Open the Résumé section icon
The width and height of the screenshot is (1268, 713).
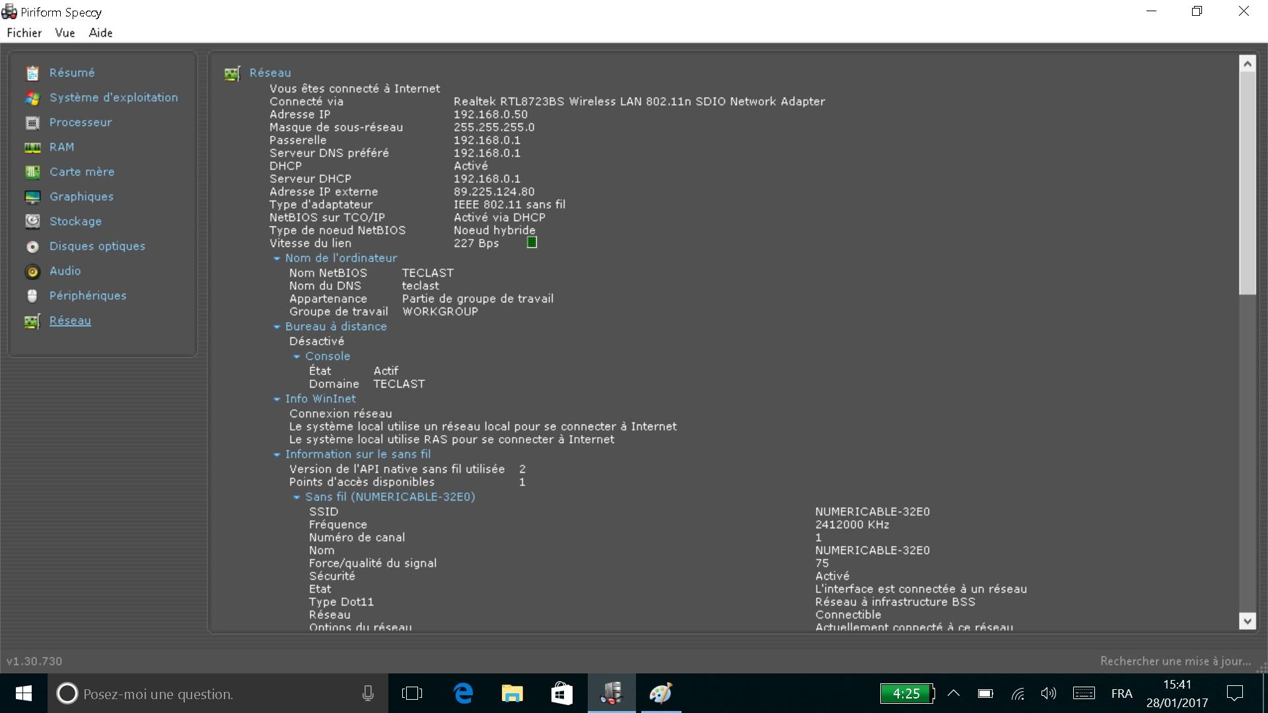32,73
